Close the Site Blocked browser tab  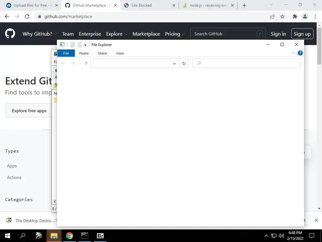[174, 5]
